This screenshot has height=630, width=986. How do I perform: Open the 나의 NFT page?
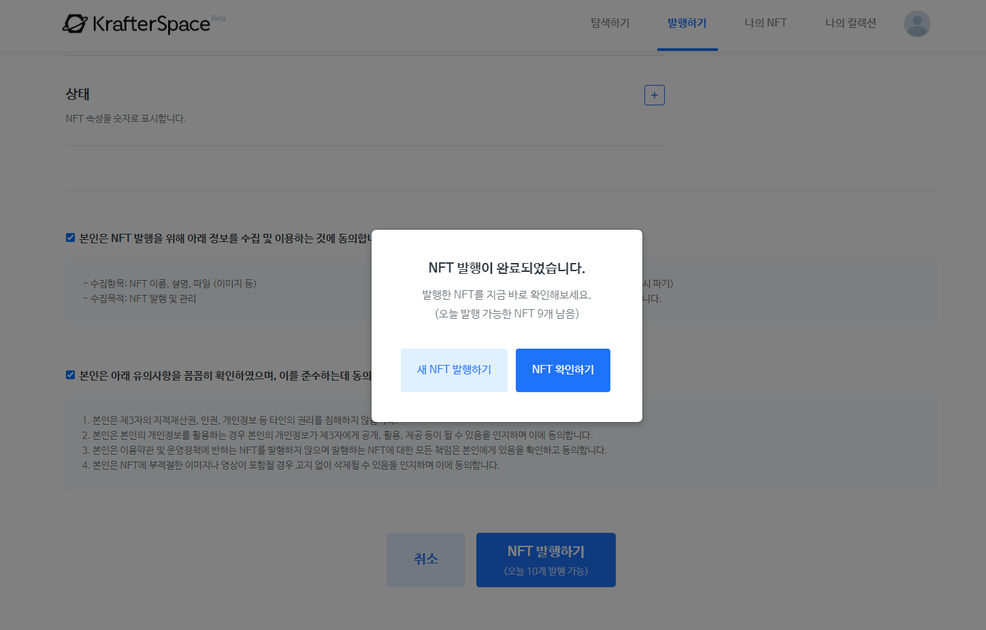pos(765,22)
